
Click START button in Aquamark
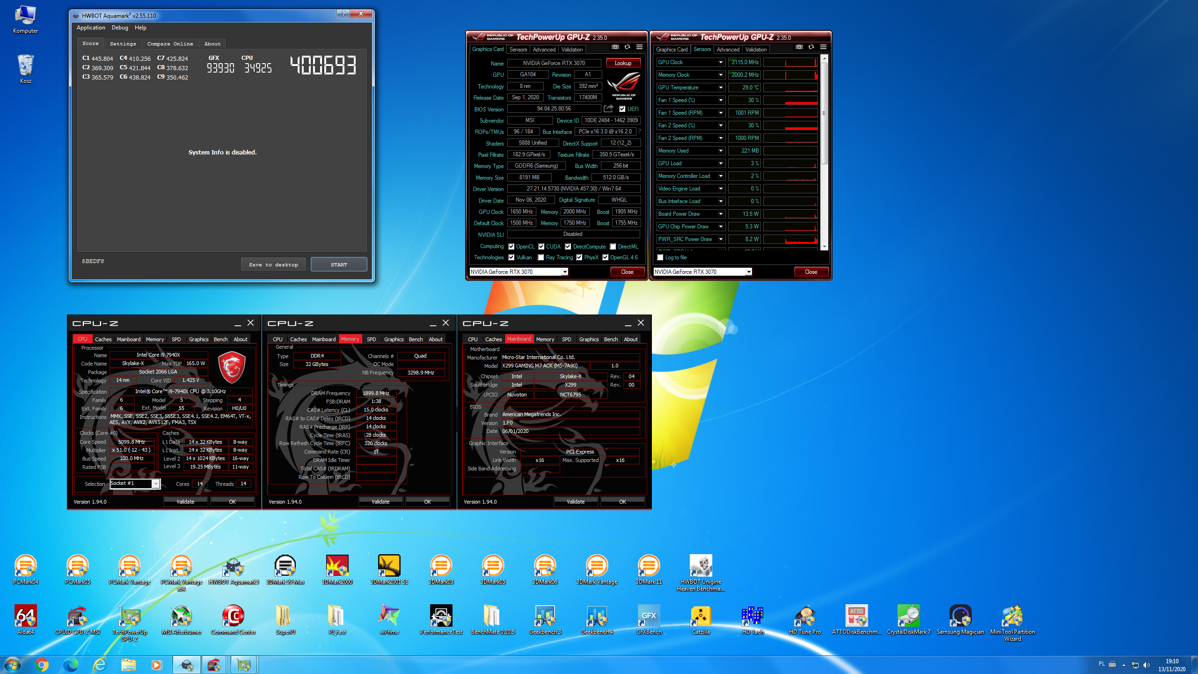(339, 264)
